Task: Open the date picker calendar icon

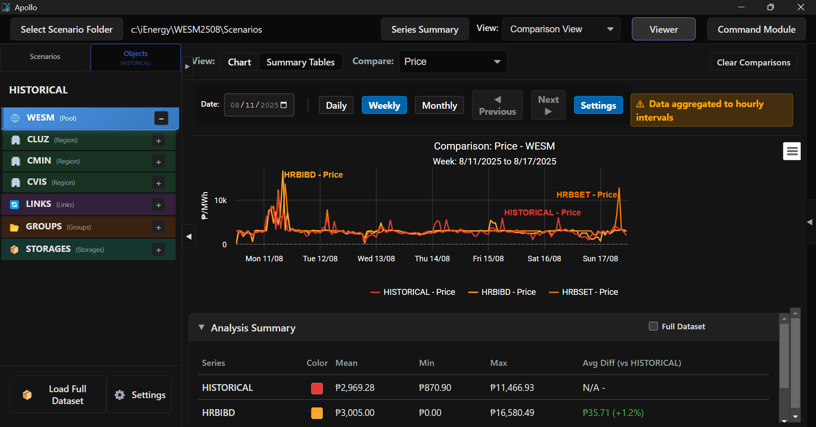Action: click(284, 105)
